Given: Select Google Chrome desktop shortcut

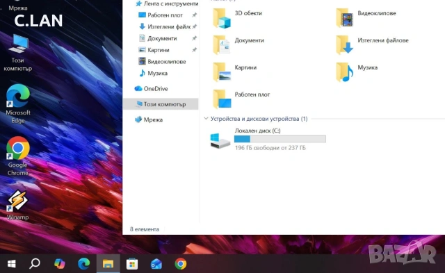Looking at the screenshot, I should [18, 156].
